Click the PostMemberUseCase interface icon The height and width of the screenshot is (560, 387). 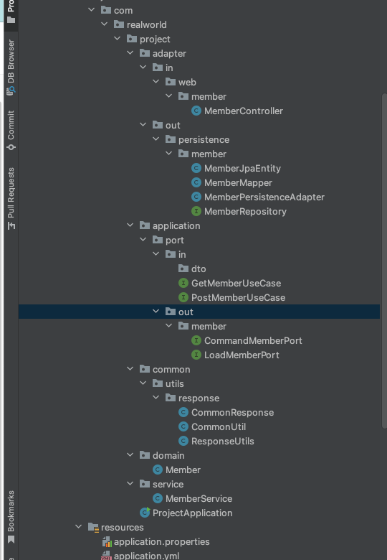point(183,297)
